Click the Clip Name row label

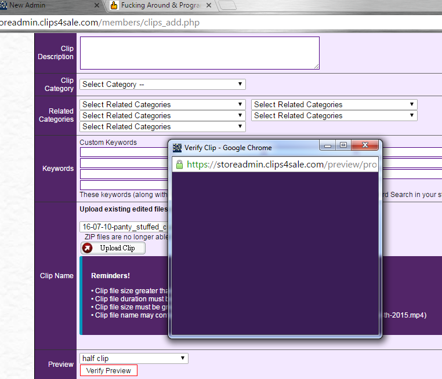[57, 276]
